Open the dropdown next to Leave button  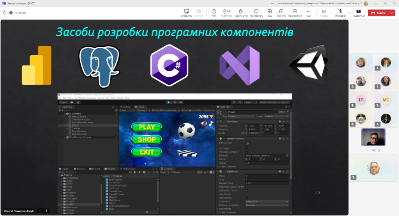391,13
